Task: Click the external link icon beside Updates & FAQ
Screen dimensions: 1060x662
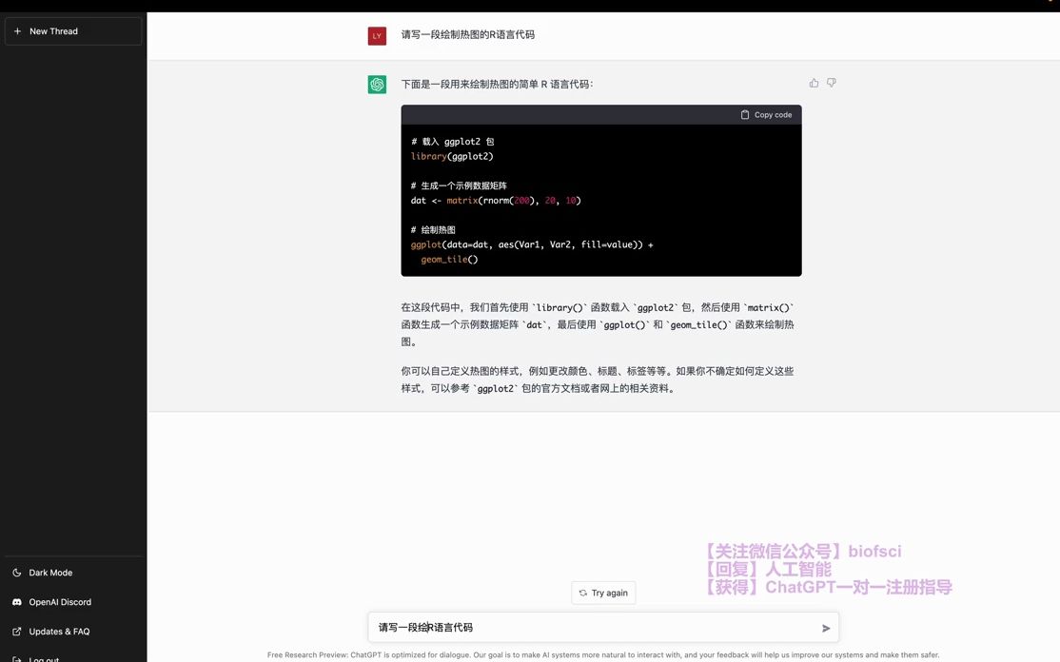Action: tap(15, 631)
